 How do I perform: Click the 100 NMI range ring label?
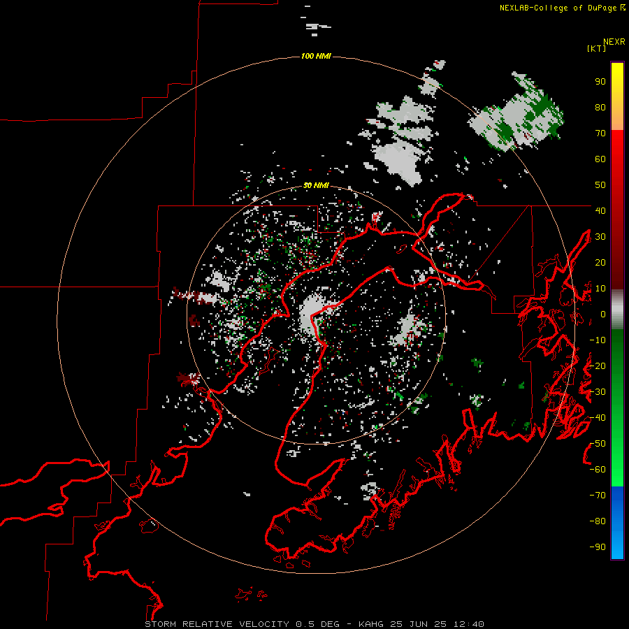tap(316, 56)
